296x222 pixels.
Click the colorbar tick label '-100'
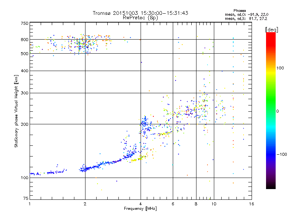(x=282, y=154)
